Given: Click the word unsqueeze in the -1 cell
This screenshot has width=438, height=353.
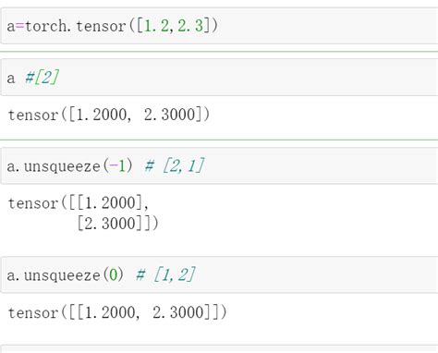Looking at the screenshot, I should (x=62, y=166).
